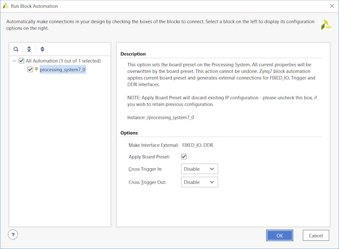Open search in automation tree toolbar

tap(16, 49)
